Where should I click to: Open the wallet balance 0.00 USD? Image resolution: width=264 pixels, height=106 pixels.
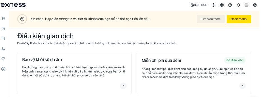click(x=199, y=5)
